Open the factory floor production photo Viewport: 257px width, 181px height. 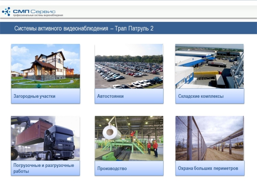click(x=129, y=138)
